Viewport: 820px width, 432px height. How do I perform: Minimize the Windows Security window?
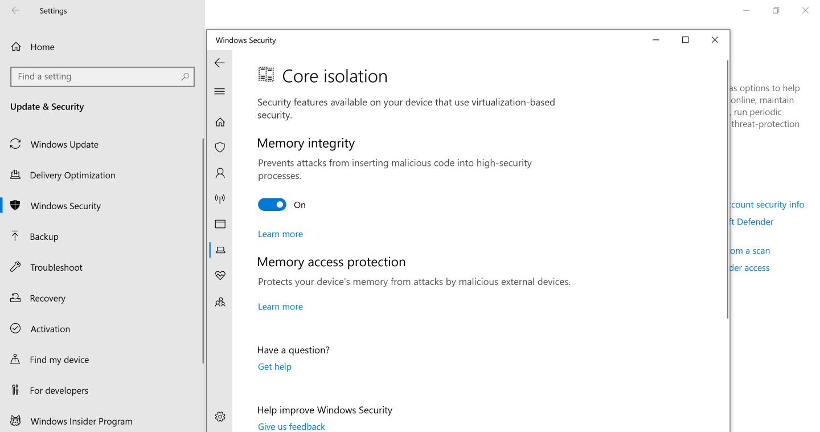pyautogui.click(x=656, y=40)
